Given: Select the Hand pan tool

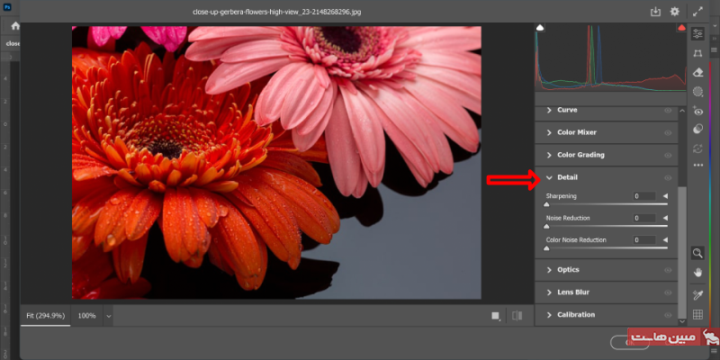Looking at the screenshot, I should (697, 272).
